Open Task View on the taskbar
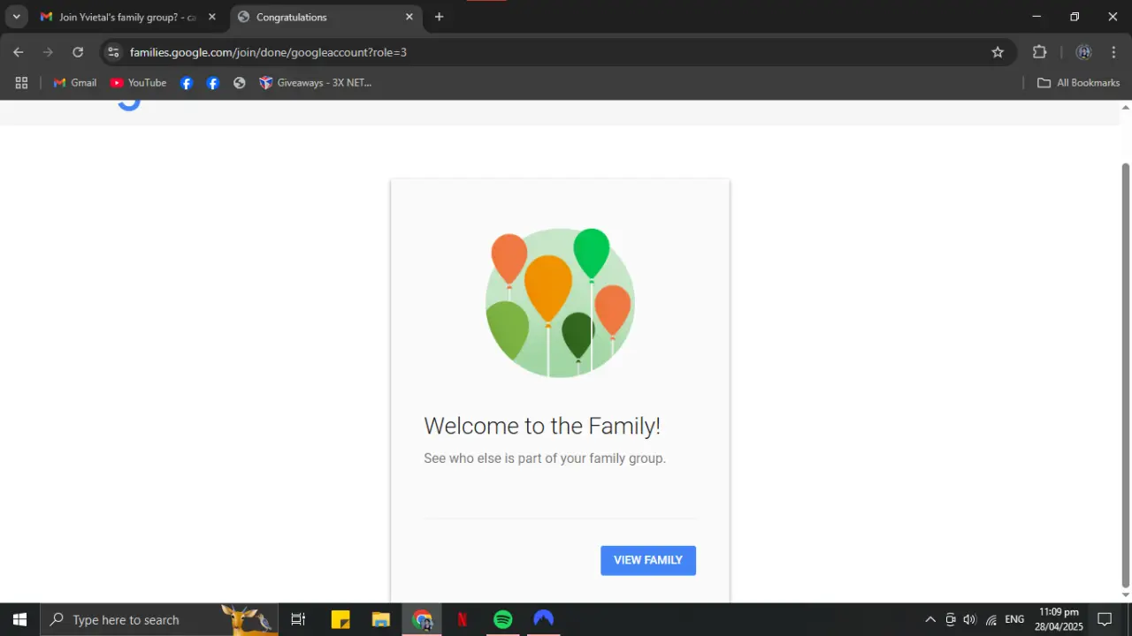1132x636 pixels. [x=298, y=619]
